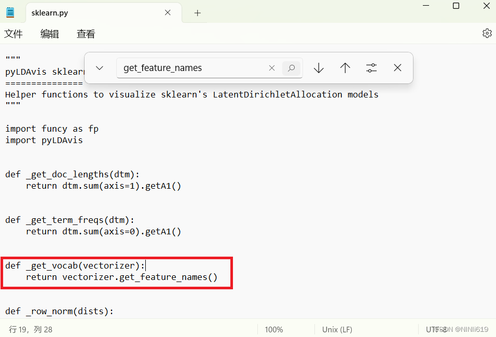Open the 查看 menu

(85, 34)
